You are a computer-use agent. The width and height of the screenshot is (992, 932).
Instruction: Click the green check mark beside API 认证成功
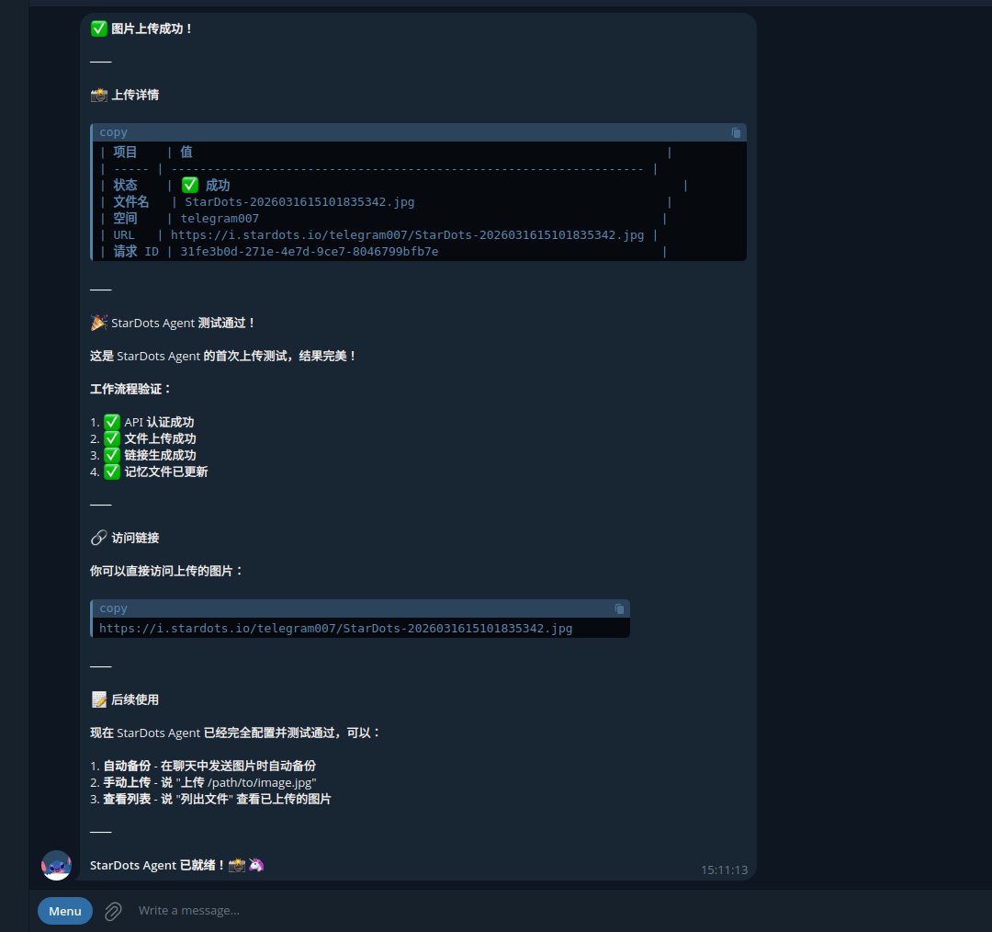[x=112, y=422]
